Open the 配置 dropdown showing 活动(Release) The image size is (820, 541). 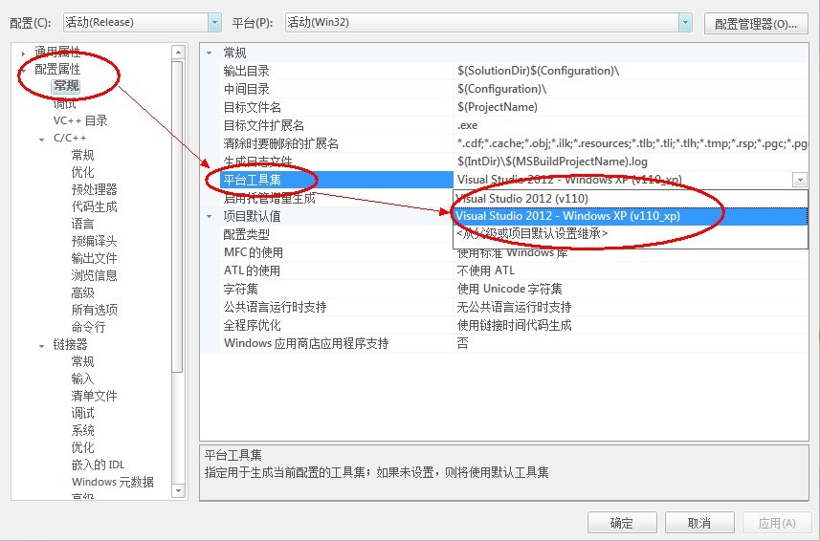pyautogui.click(x=142, y=22)
